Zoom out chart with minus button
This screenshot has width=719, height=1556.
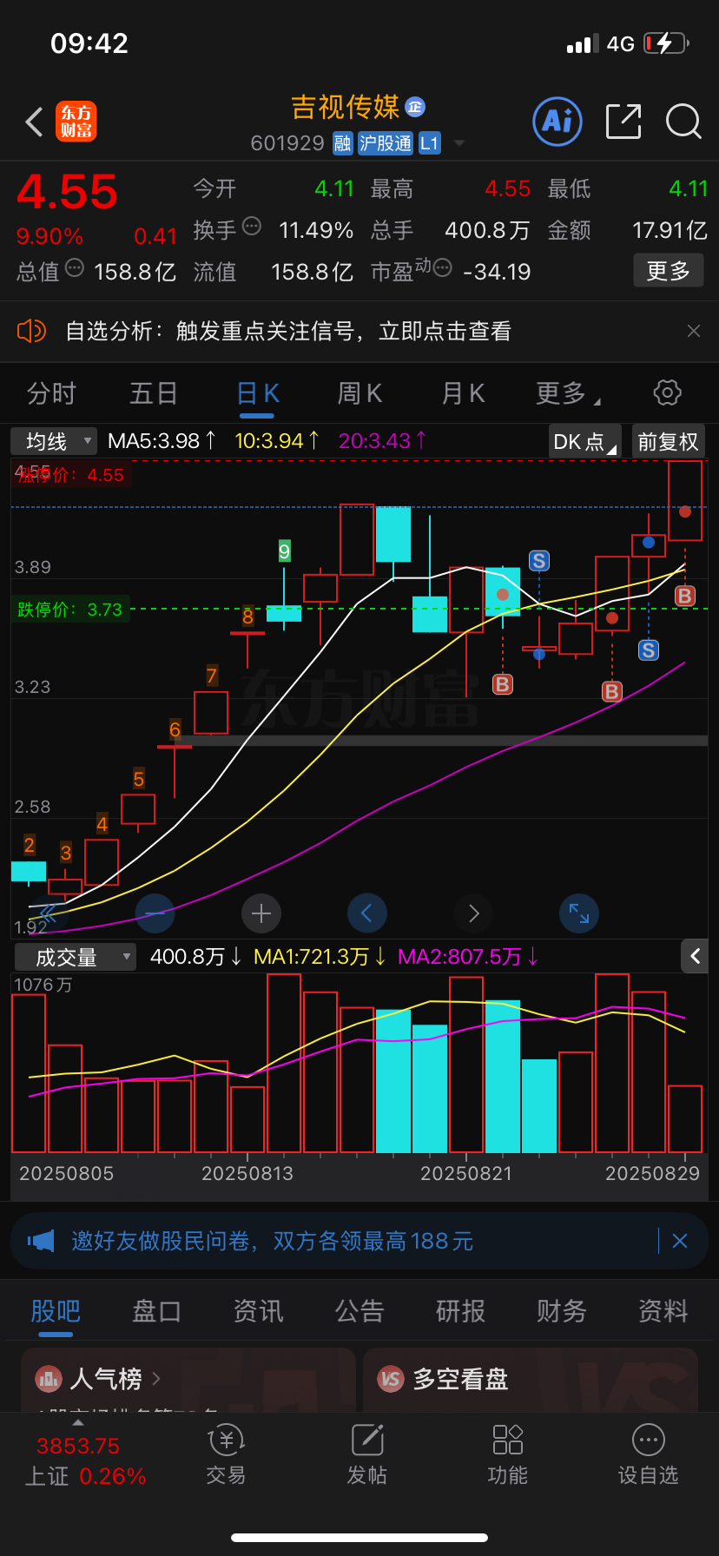[x=155, y=913]
